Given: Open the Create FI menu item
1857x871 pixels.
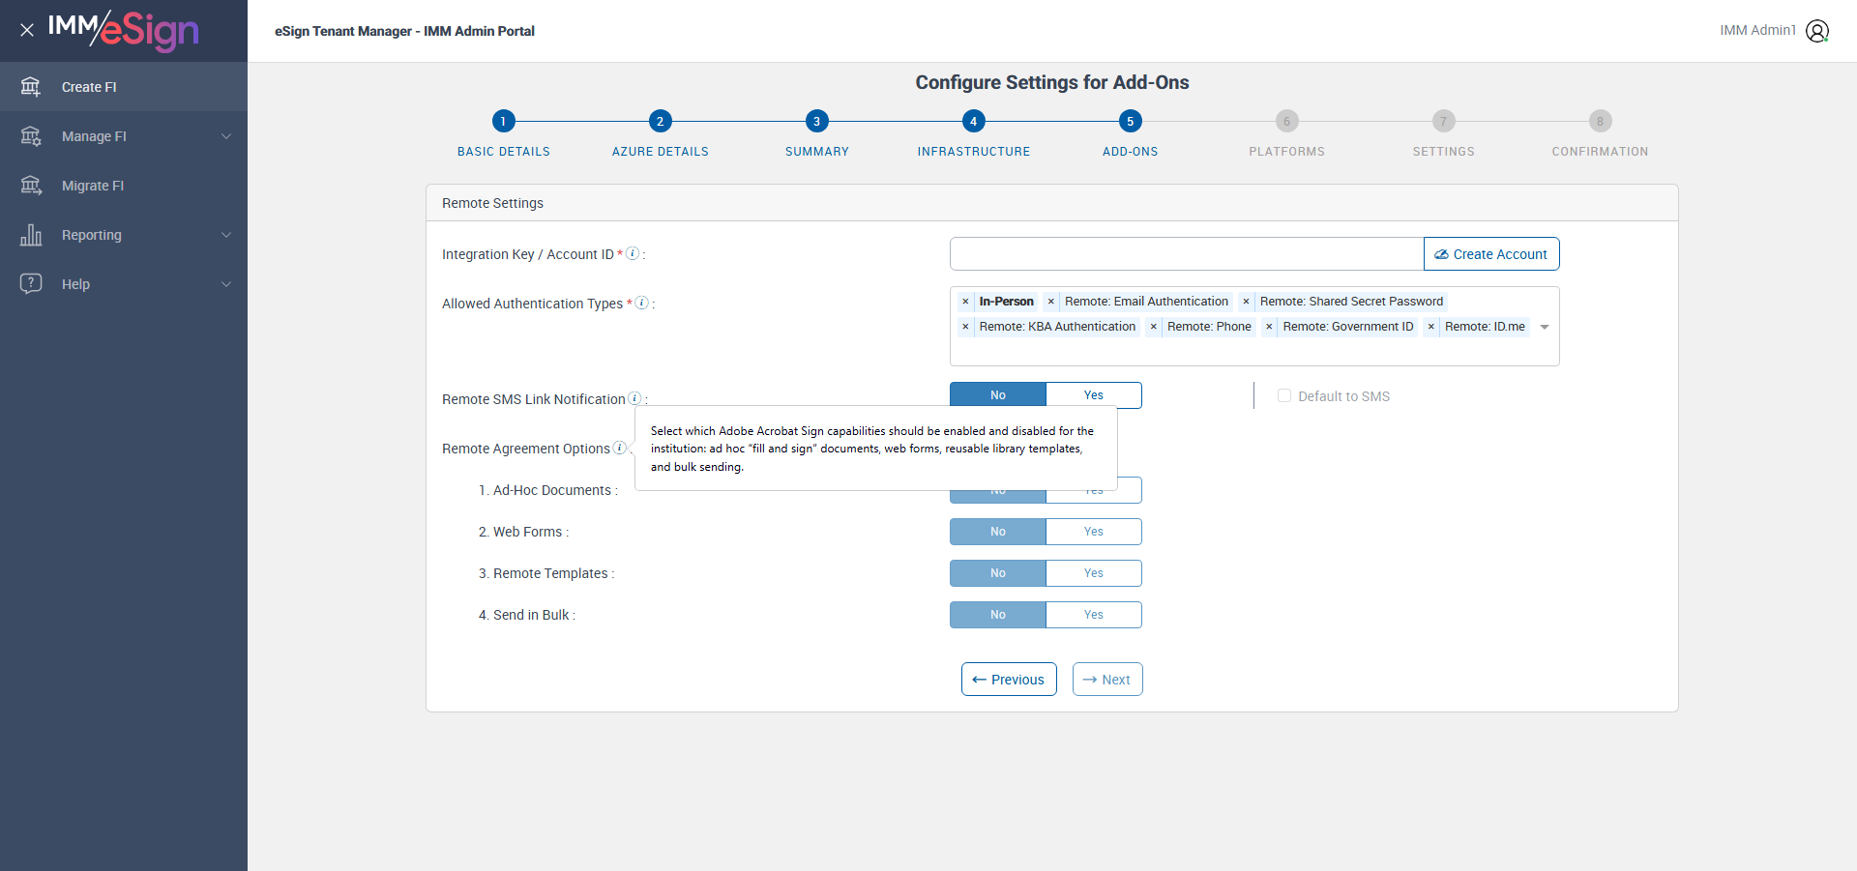Looking at the screenshot, I should tap(124, 87).
